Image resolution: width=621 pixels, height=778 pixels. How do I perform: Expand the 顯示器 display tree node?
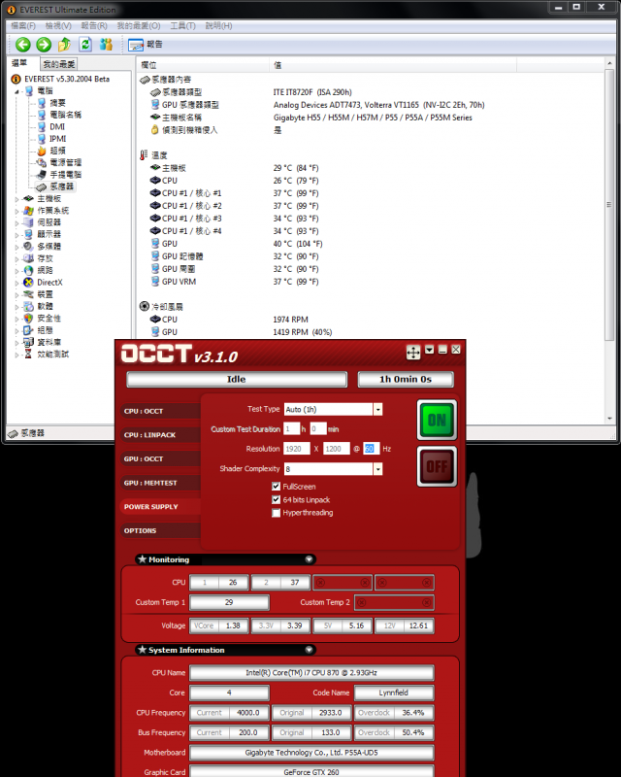(16, 235)
